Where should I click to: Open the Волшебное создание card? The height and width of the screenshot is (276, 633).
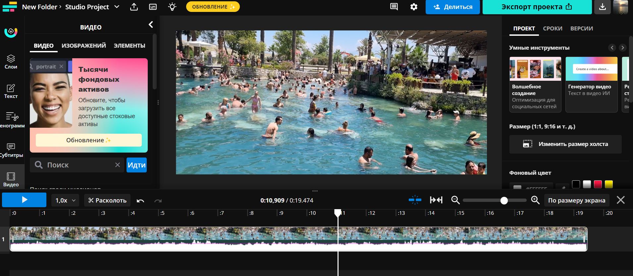(x=535, y=84)
